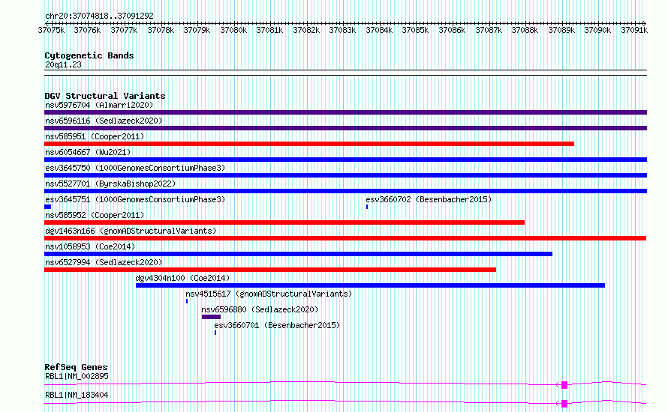The image size is (668, 412).
Task: Click the 37087k ruler position
Action: (x=489, y=30)
